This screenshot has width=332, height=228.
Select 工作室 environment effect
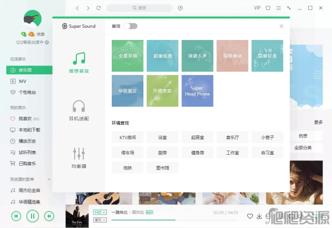pos(232,153)
